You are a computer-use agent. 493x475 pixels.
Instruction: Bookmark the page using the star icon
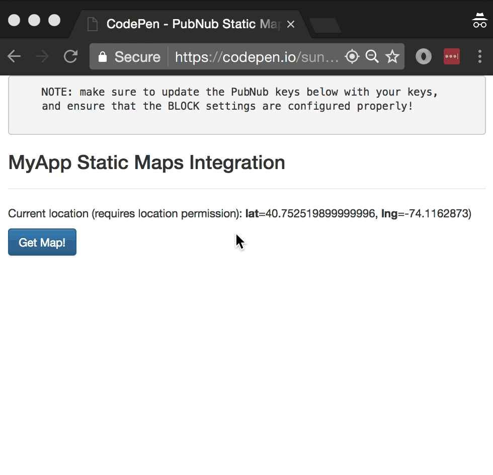click(x=392, y=57)
